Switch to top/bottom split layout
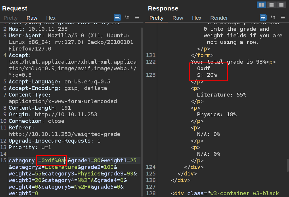 pos(271,5)
